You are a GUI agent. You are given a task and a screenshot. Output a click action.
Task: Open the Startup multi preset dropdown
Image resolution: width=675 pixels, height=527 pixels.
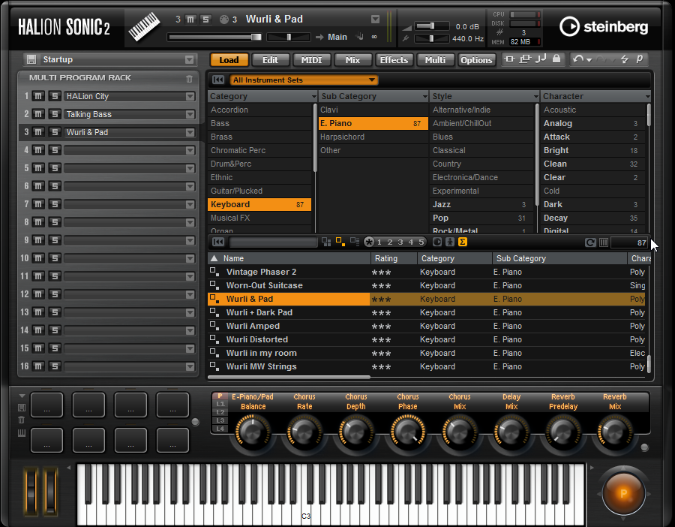point(190,59)
